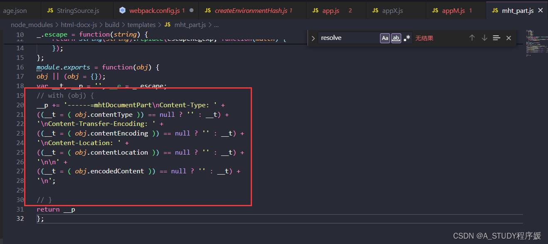Viewport: 548px width, 244px height.
Task: Click line number 19 in the gutter
Action: coord(20,96)
